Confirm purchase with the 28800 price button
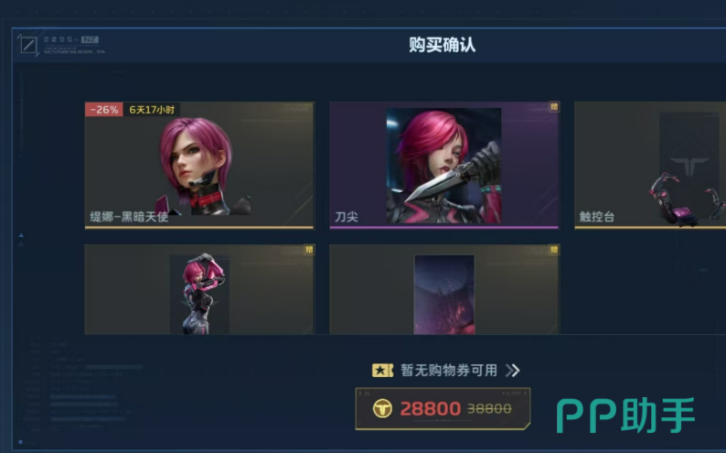This screenshot has height=453, width=726. [443, 408]
